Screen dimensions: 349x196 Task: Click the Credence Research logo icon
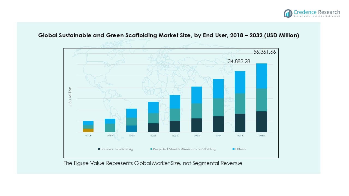point(288,13)
